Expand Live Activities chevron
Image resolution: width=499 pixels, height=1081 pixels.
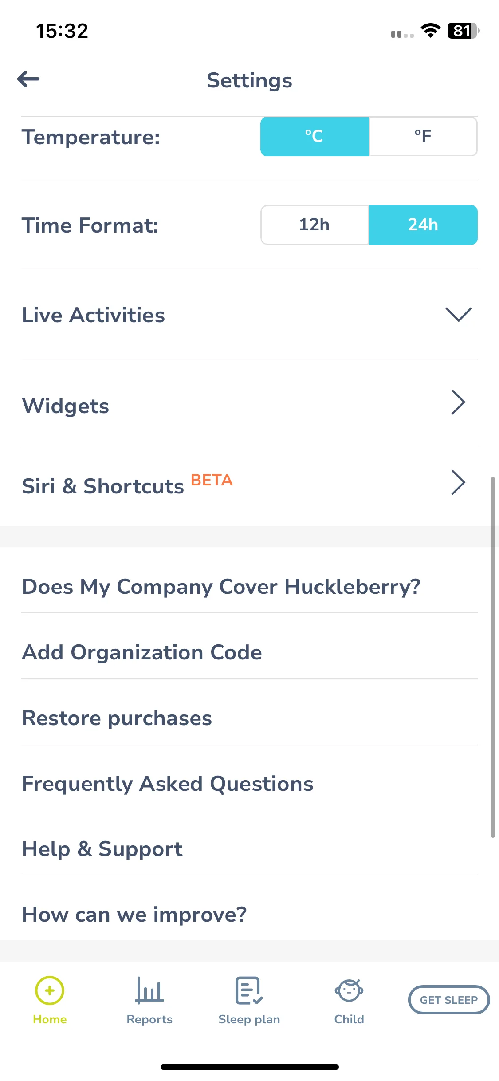point(458,314)
